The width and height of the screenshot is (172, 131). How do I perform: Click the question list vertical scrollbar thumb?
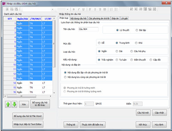tap(54, 44)
